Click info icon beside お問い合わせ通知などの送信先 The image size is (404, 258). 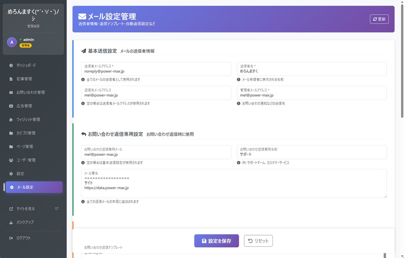pyautogui.click(x=239, y=103)
